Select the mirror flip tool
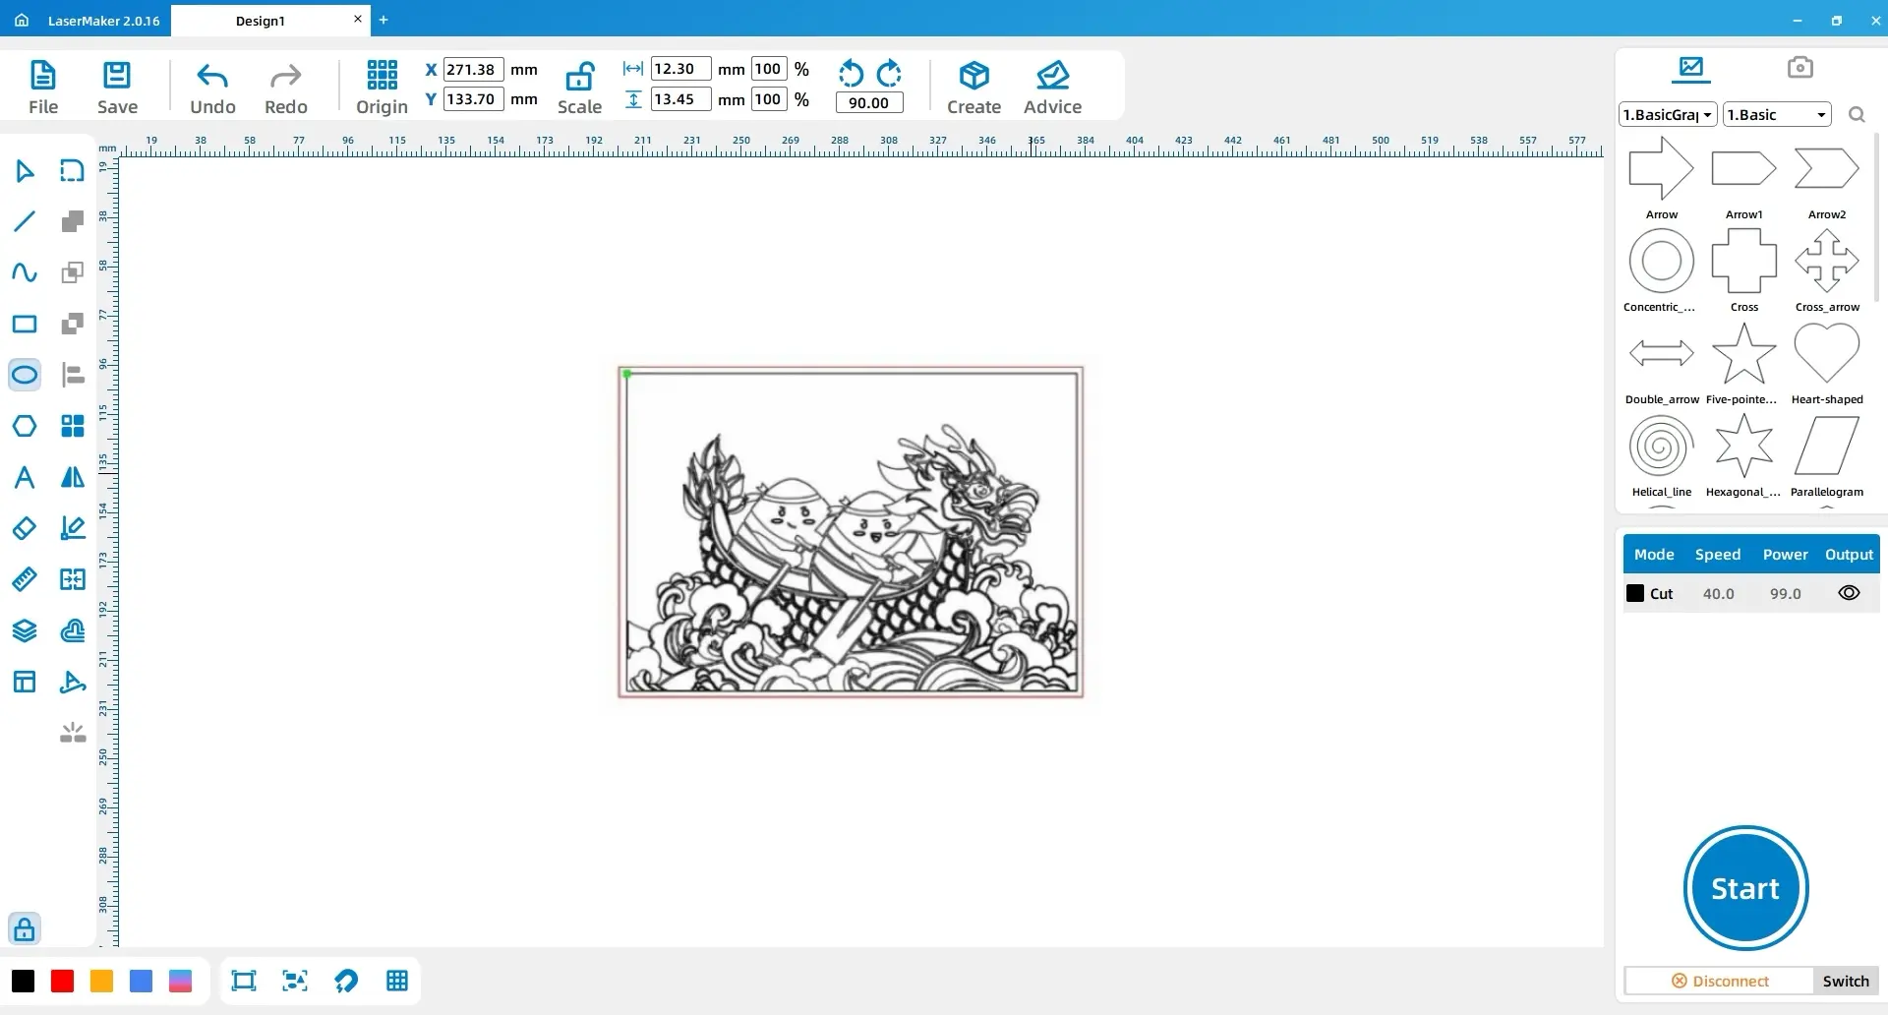 [x=73, y=477]
